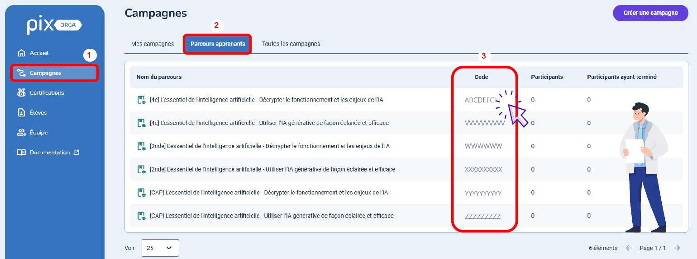Select the Parcours apprenants tab
Viewport: 697px width, 259px height.
[x=218, y=44]
